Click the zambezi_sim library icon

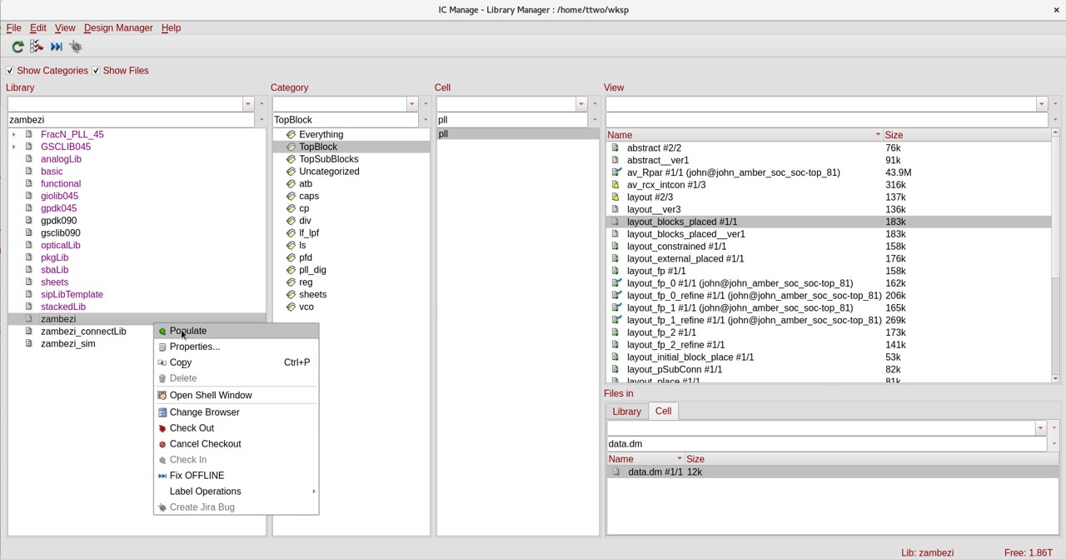click(x=29, y=343)
